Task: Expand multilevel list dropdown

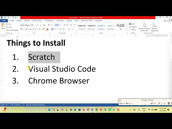Action: click(x=62, y=25)
